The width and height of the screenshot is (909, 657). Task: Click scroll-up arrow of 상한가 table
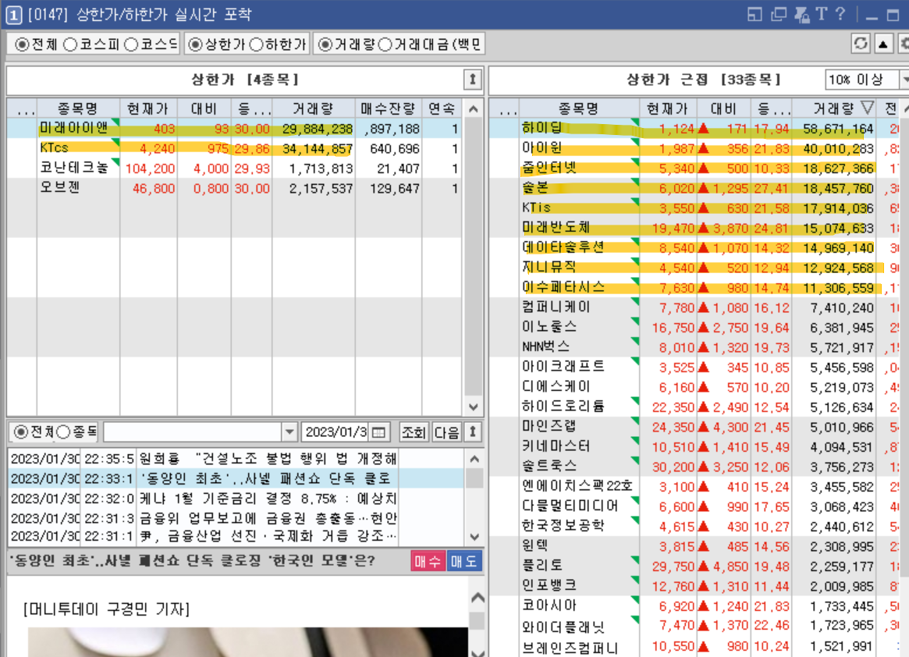coord(474,109)
